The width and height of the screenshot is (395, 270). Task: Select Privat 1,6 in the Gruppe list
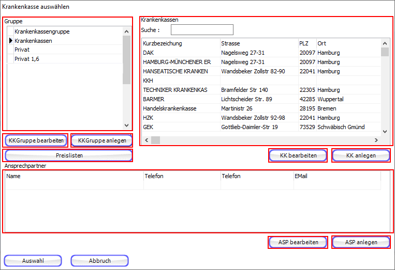[26, 59]
